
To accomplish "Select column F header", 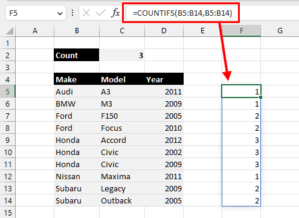I will pyautogui.click(x=242, y=31).
